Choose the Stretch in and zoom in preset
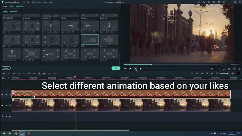 [51, 55]
